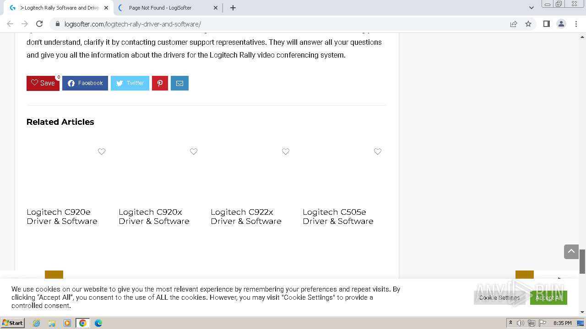The width and height of the screenshot is (586, 329).
Task: Accept all cookies
Action: [548, 297]
